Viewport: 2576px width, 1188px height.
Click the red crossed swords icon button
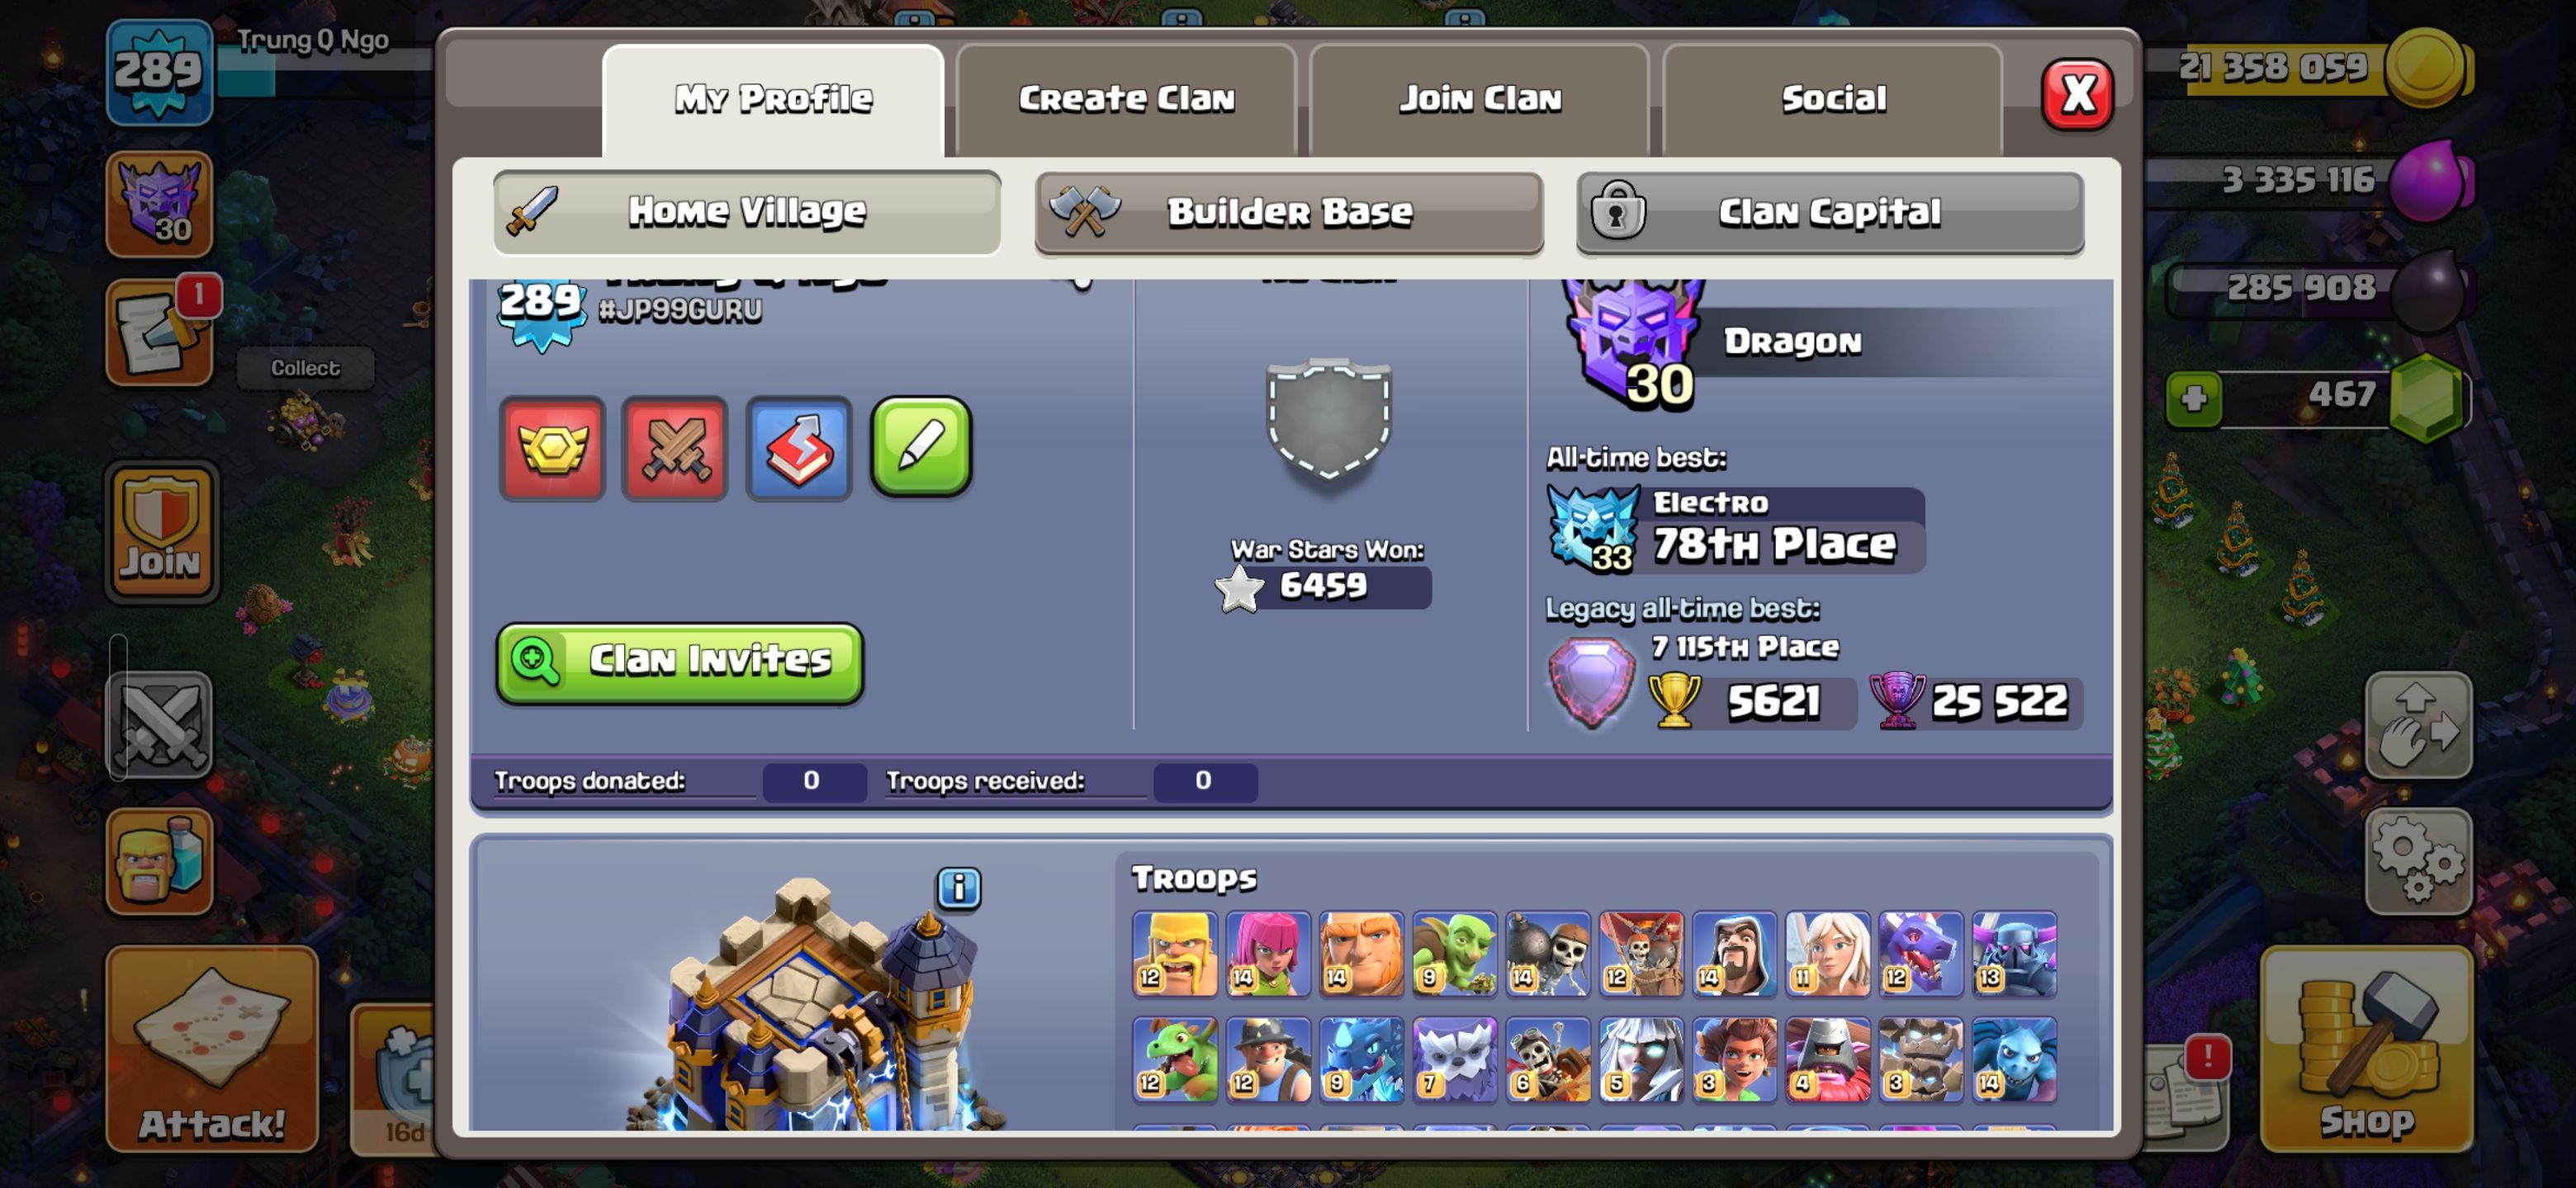[675, 449]
